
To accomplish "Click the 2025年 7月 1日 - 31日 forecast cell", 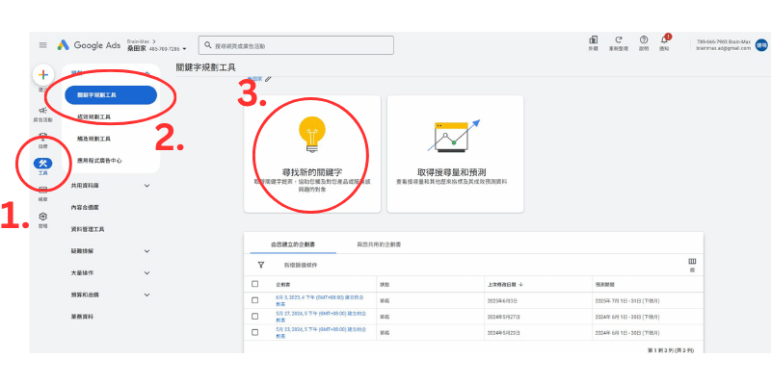I will click(627, 300).
